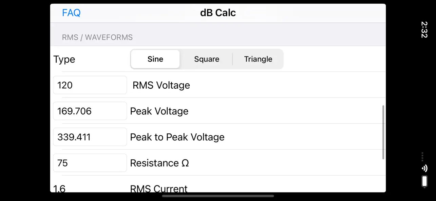Click the RMS Voltage input field
The image size is (436, 201).
pyautogui.click(x=90, y=85)
